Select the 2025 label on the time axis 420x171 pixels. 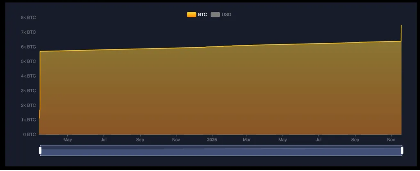tap(212, 140)
